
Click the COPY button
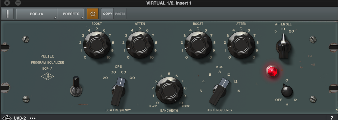107,14
